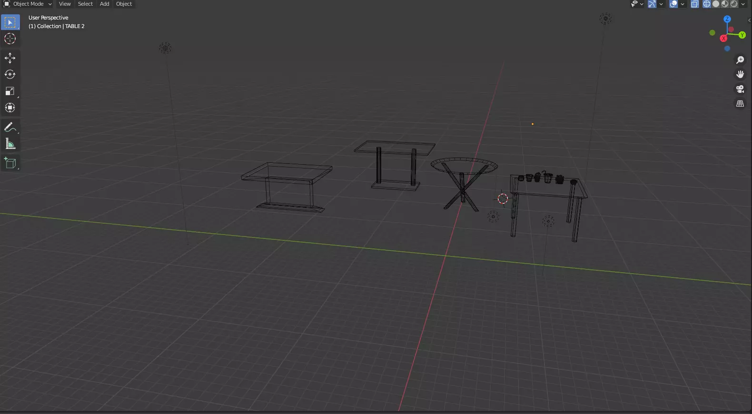Screen dimensions: 752x414
Task: Click the Z axis on navigation gizmo
Action: pyautogui.click(x=727, y=19)
